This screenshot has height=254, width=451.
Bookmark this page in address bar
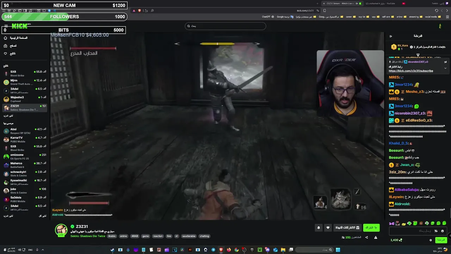(325, 11)
